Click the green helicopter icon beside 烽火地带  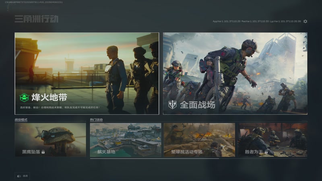pos(24,97)
